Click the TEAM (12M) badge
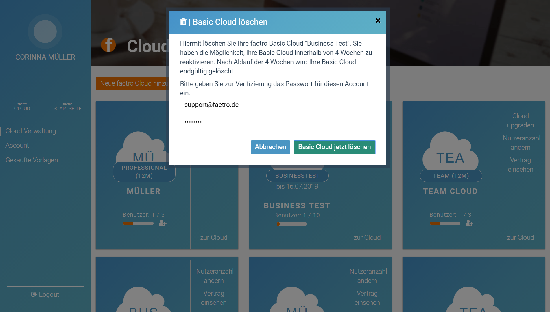Viewport: 550px width, 312px height. pos(451,176)
